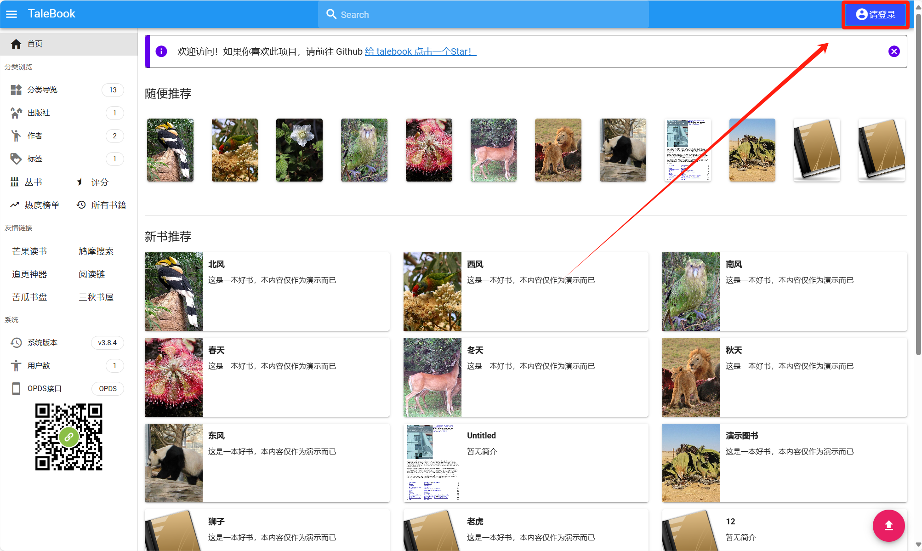
Task: Open the 芒果读书 friend link
Action: (29, 251)
